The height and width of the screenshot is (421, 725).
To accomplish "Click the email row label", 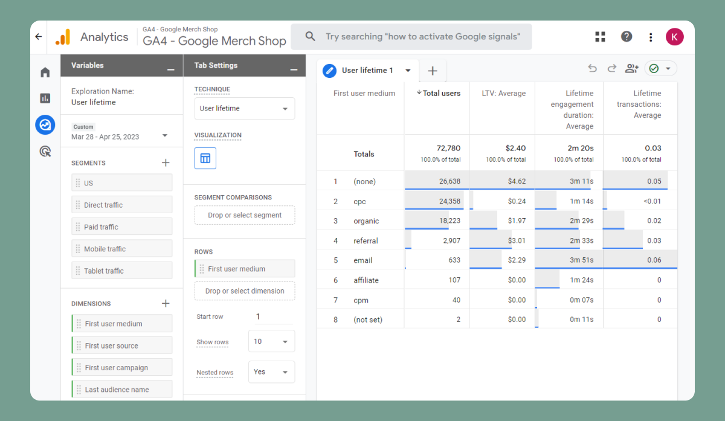I will [362, 260].
